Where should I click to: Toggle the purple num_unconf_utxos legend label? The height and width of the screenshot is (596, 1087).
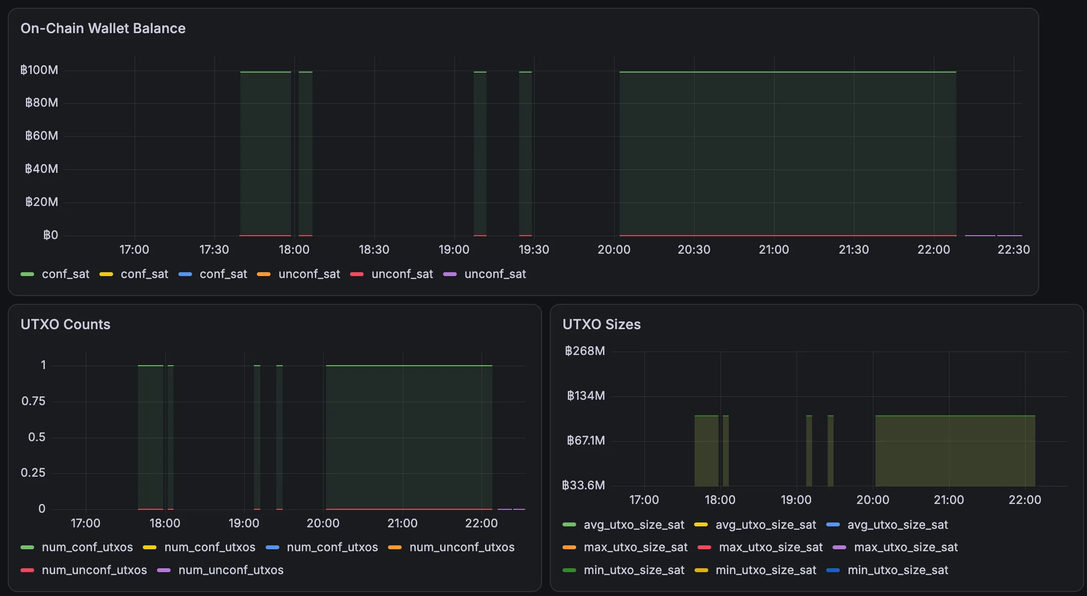pyautogui.click(x=231, y=570)
